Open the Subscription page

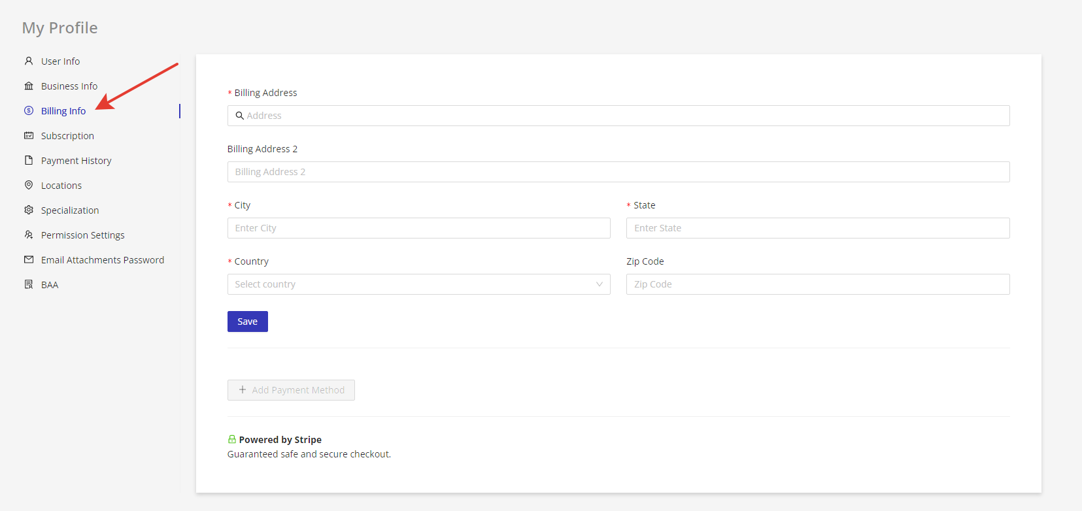[x=67, y=136]
